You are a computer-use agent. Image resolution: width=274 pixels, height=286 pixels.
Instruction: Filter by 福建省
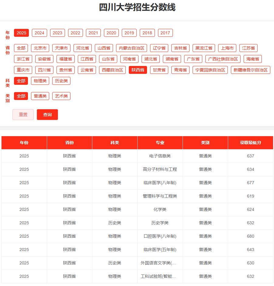66,59
